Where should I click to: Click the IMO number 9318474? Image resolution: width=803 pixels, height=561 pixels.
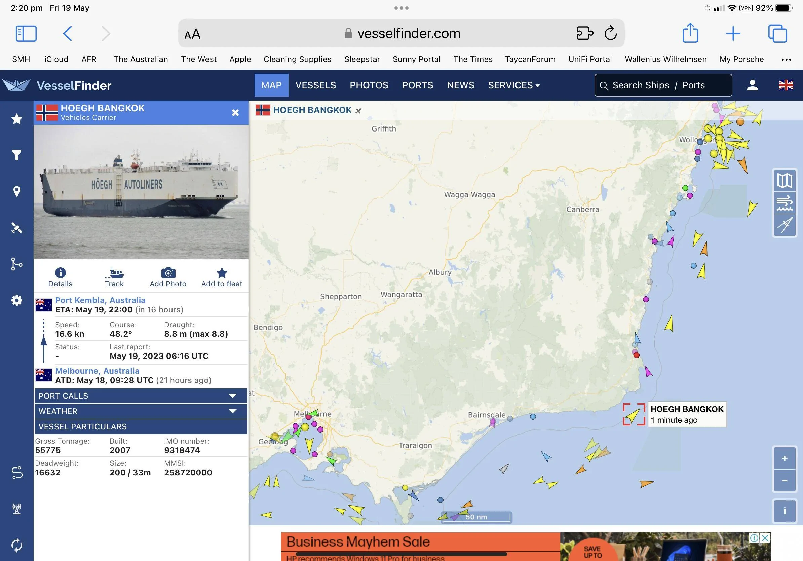pyautogui.click(x=182, y=450)
